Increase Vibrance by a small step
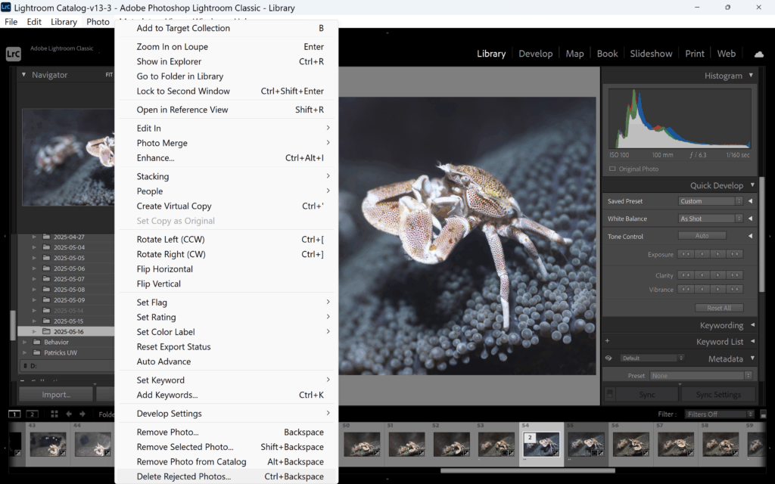This screenshot has height=484, width=775. [718, 289]
